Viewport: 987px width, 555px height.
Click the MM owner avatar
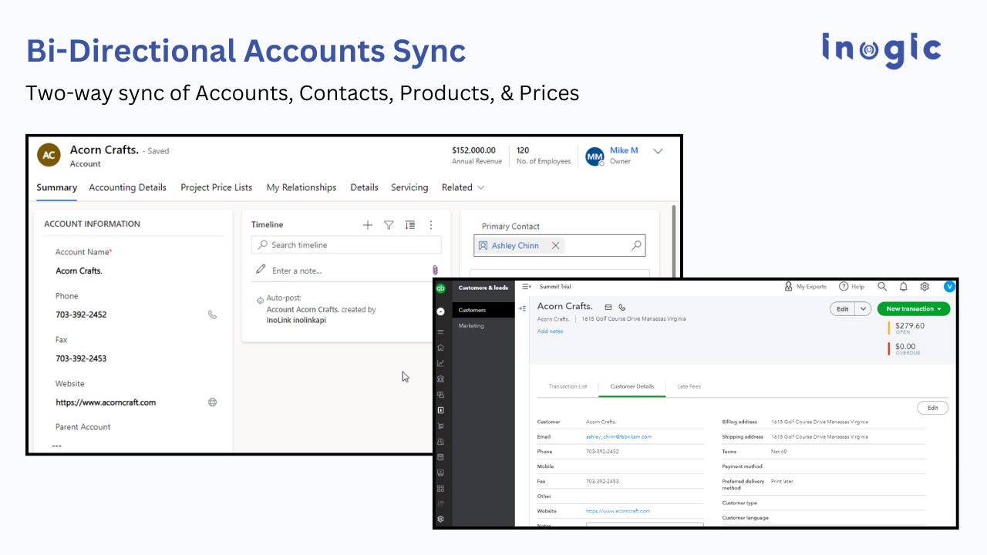(595, 156)
